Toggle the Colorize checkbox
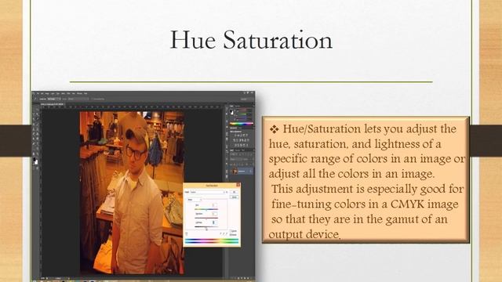Image resolution: width=502 pixels, height=282 pixels. (x=230, y=231)
